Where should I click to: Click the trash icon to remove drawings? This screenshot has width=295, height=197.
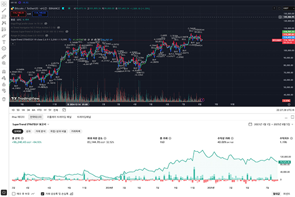4,98
